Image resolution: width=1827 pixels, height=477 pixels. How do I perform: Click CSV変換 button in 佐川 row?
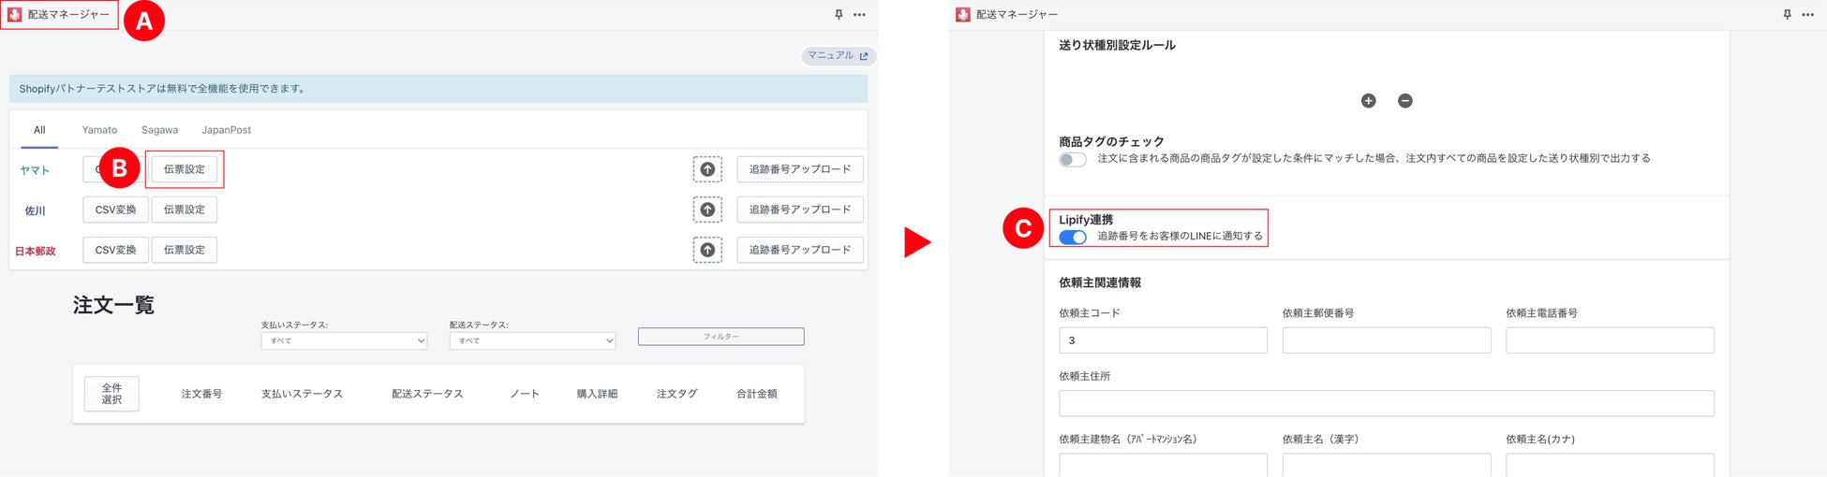[x=115, y=210]
